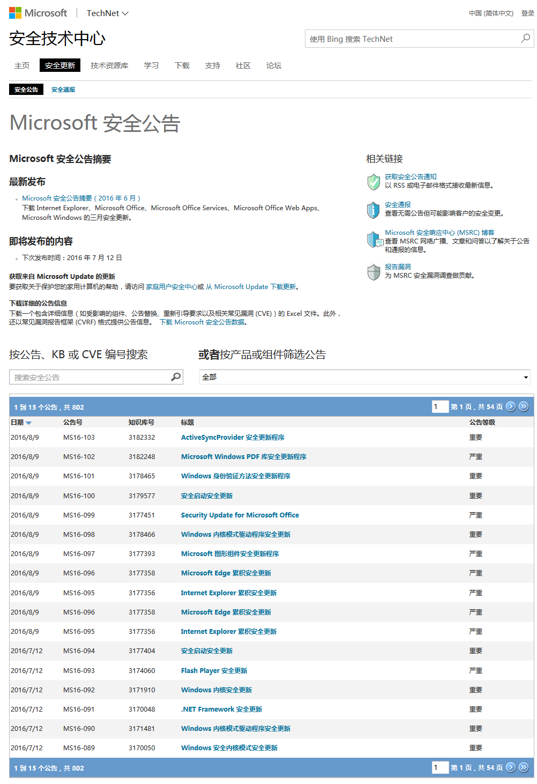
Task: Open the 中国 (简体中文) locale selector
Action: 491,13
